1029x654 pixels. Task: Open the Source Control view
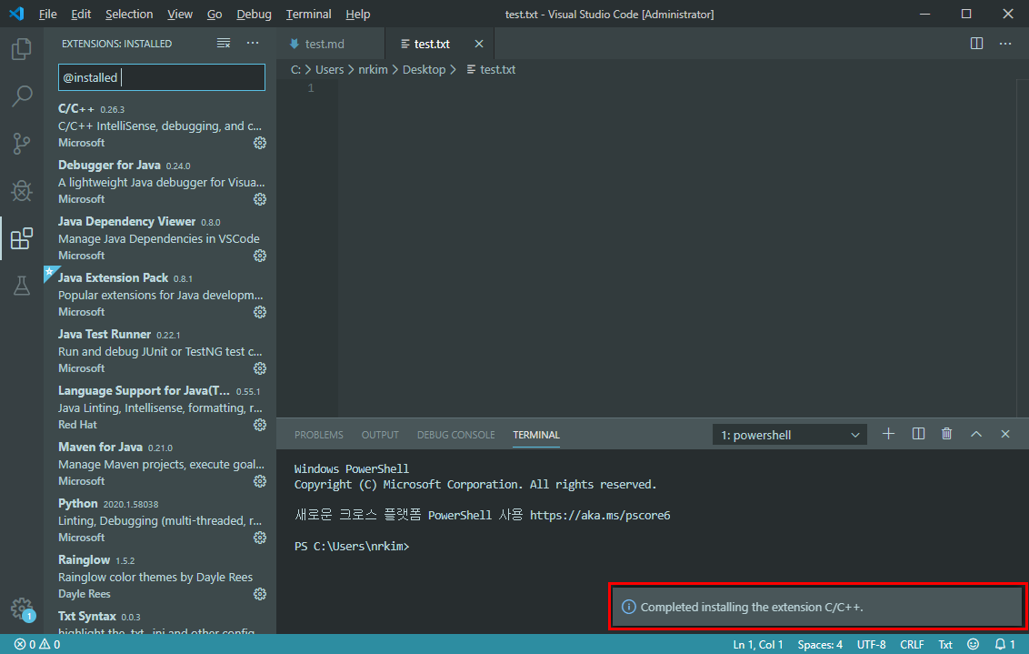pyautogui.click(x=22, y=144)
